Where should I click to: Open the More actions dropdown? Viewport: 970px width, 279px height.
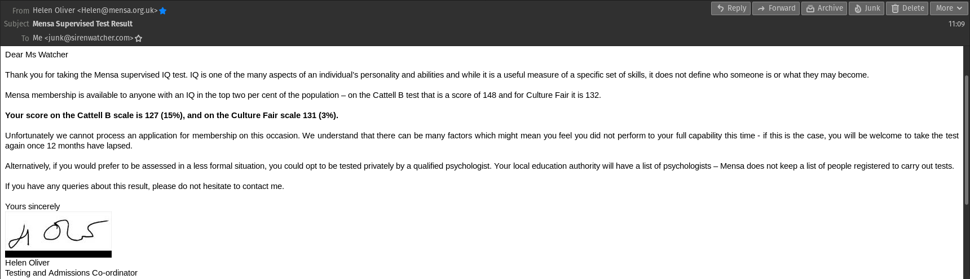click(x=950, y=8)
